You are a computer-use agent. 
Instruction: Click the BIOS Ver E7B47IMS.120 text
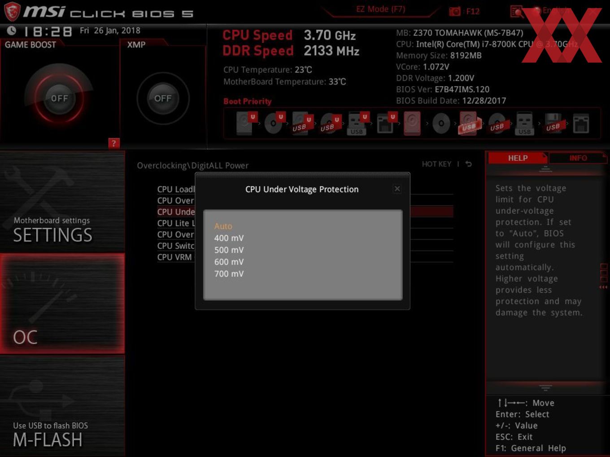pyautogui.click(x=443, y=89)
